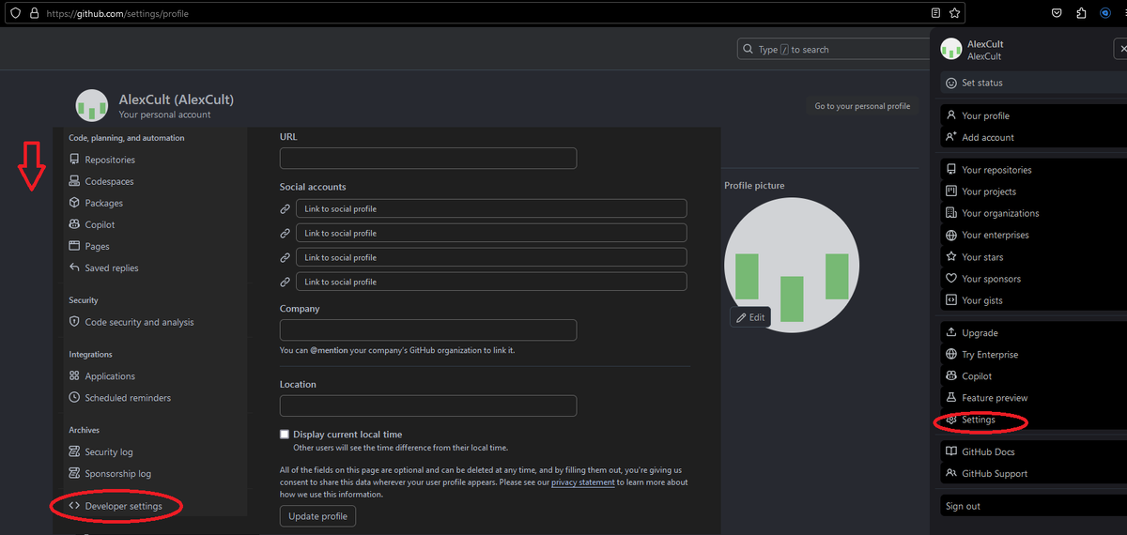Click the Packages cube icon
Image resolution: width=1127 pixels, height=535 pixels.
click(75, 203)
